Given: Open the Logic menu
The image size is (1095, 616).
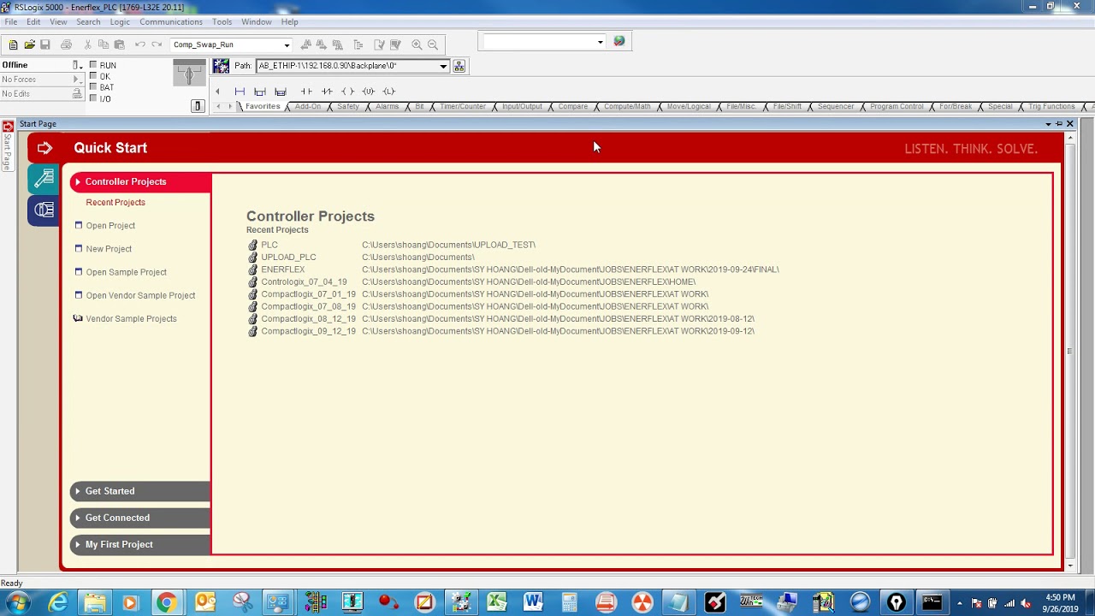Looking at the screenshot, I should tap(120, 21).
